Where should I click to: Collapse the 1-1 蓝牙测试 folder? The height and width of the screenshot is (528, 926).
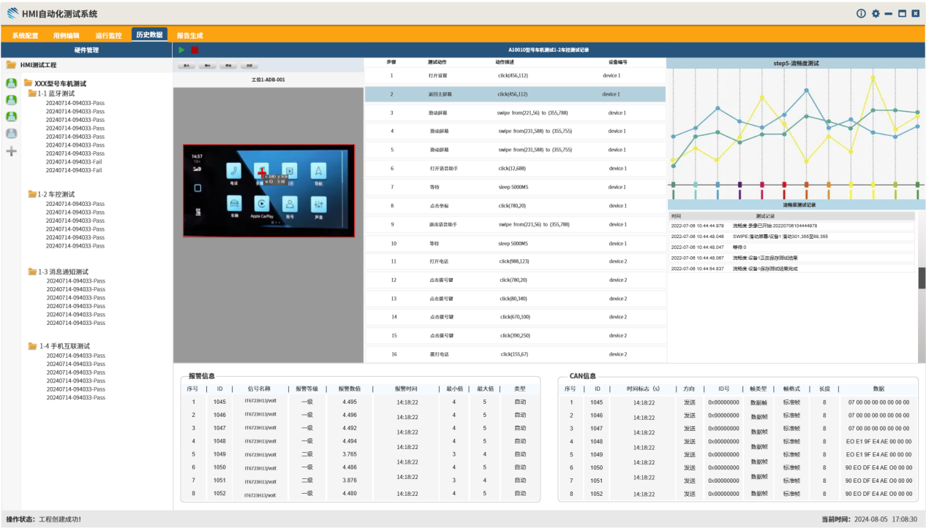tap(32, 93)
